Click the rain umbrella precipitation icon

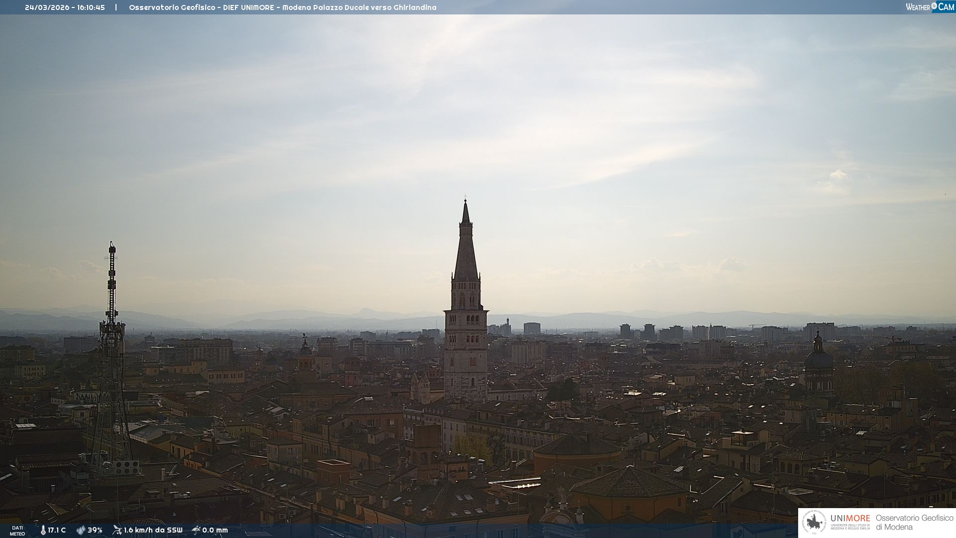196,530
